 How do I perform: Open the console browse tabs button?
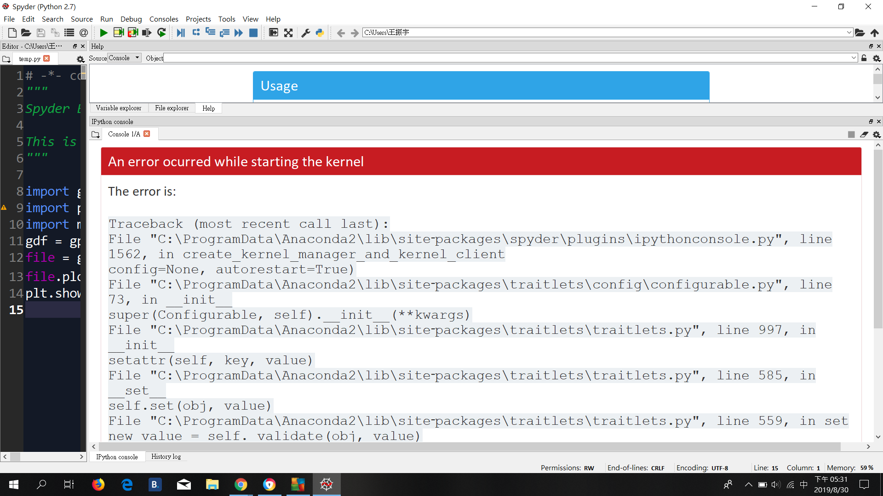pos(95,135)
